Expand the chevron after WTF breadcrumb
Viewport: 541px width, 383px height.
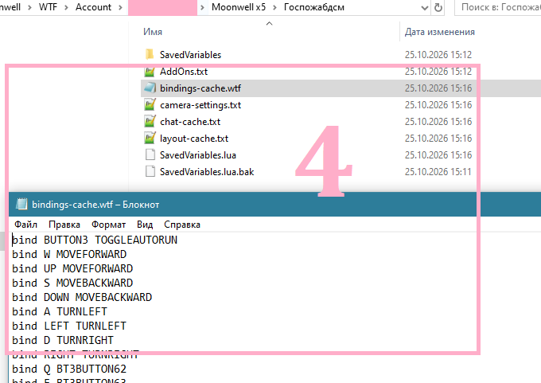[x=66, y=7]
